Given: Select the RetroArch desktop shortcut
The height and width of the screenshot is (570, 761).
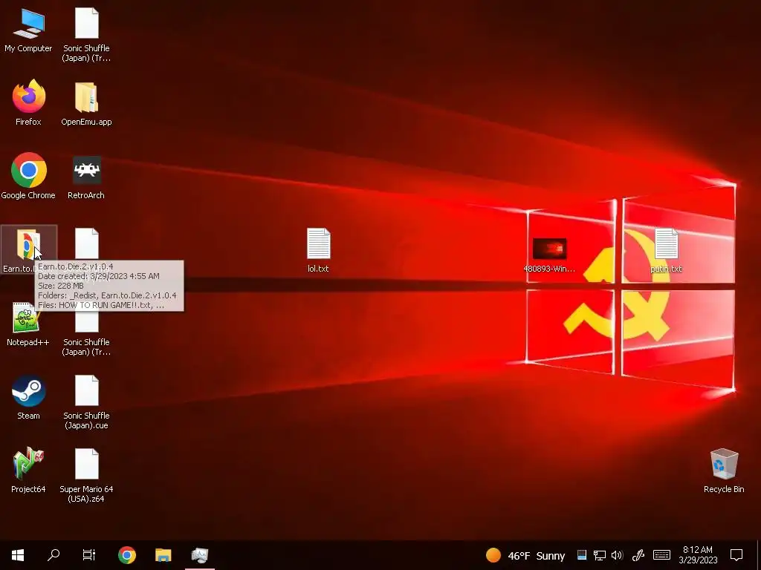Looking at the screenshot, I should click(86, 177).
